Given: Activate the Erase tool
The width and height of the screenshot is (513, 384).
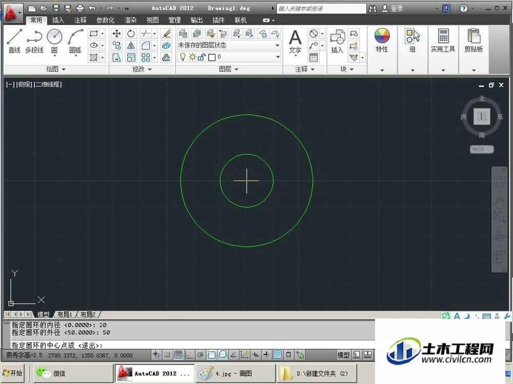Looking at the screenshot, I should click(x=166, y=33).
